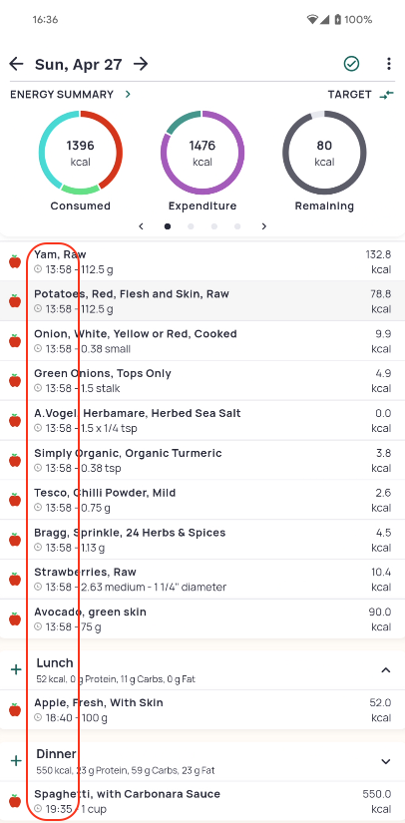The width and height of the screenshot is (405, 823).
Task: Go to previous day with back arrow
Action: point(17,64)
